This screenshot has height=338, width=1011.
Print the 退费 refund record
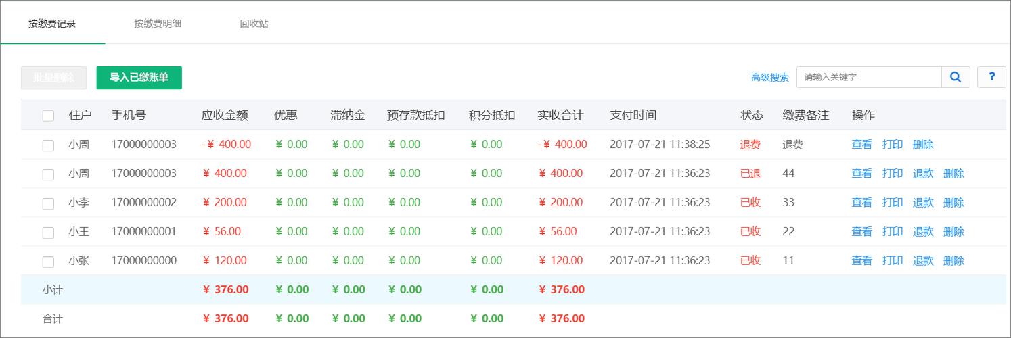pos(893,145)
